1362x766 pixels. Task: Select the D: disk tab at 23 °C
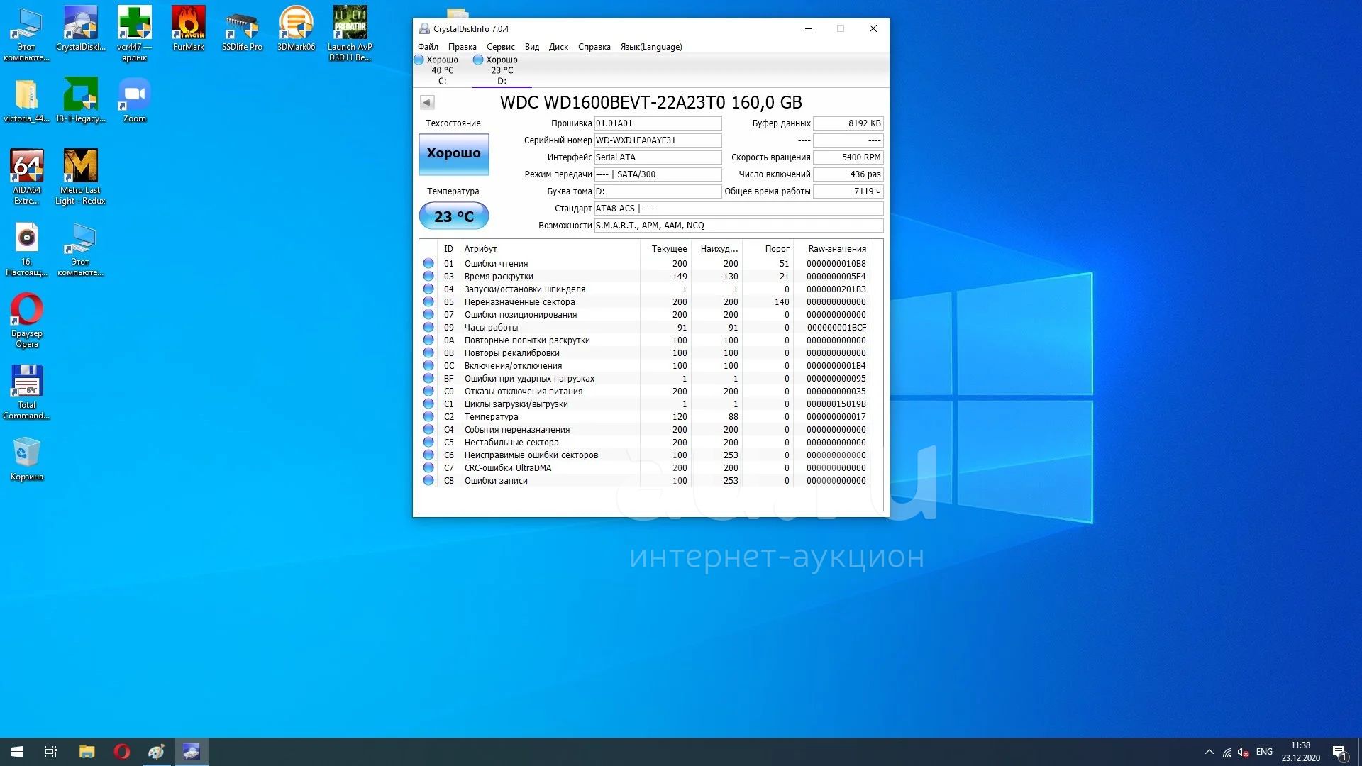[x=502, y=70]
